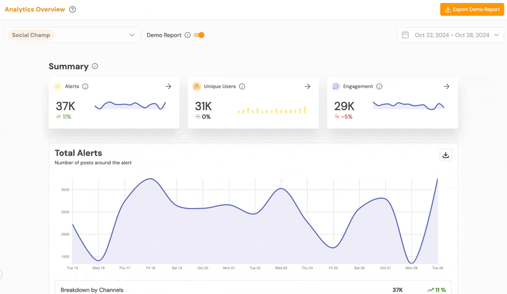Open the Oct 22 - Oct 28 date range dropdown
Viewport: 507px width, 294px height.
click(452, 35)
